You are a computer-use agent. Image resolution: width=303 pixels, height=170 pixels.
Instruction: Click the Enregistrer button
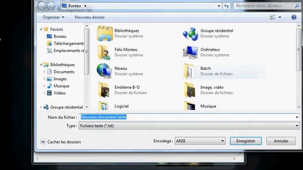pyautogui.click(x=246, y=141)
